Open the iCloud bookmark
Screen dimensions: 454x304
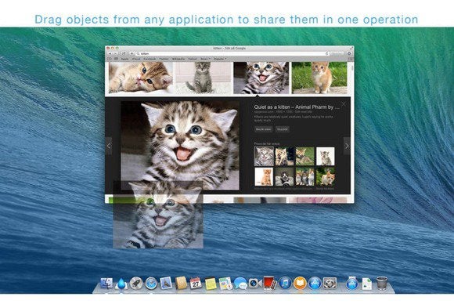coord(136,59)
